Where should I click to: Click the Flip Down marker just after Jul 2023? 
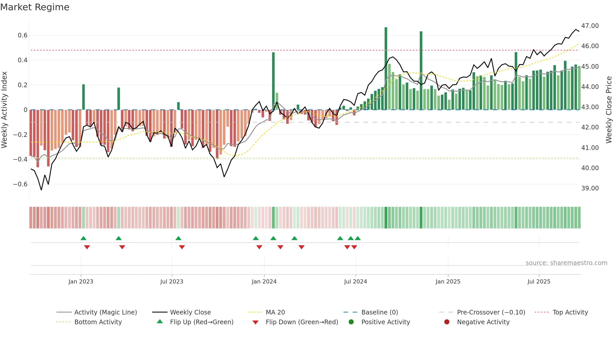tap(182, 247)
